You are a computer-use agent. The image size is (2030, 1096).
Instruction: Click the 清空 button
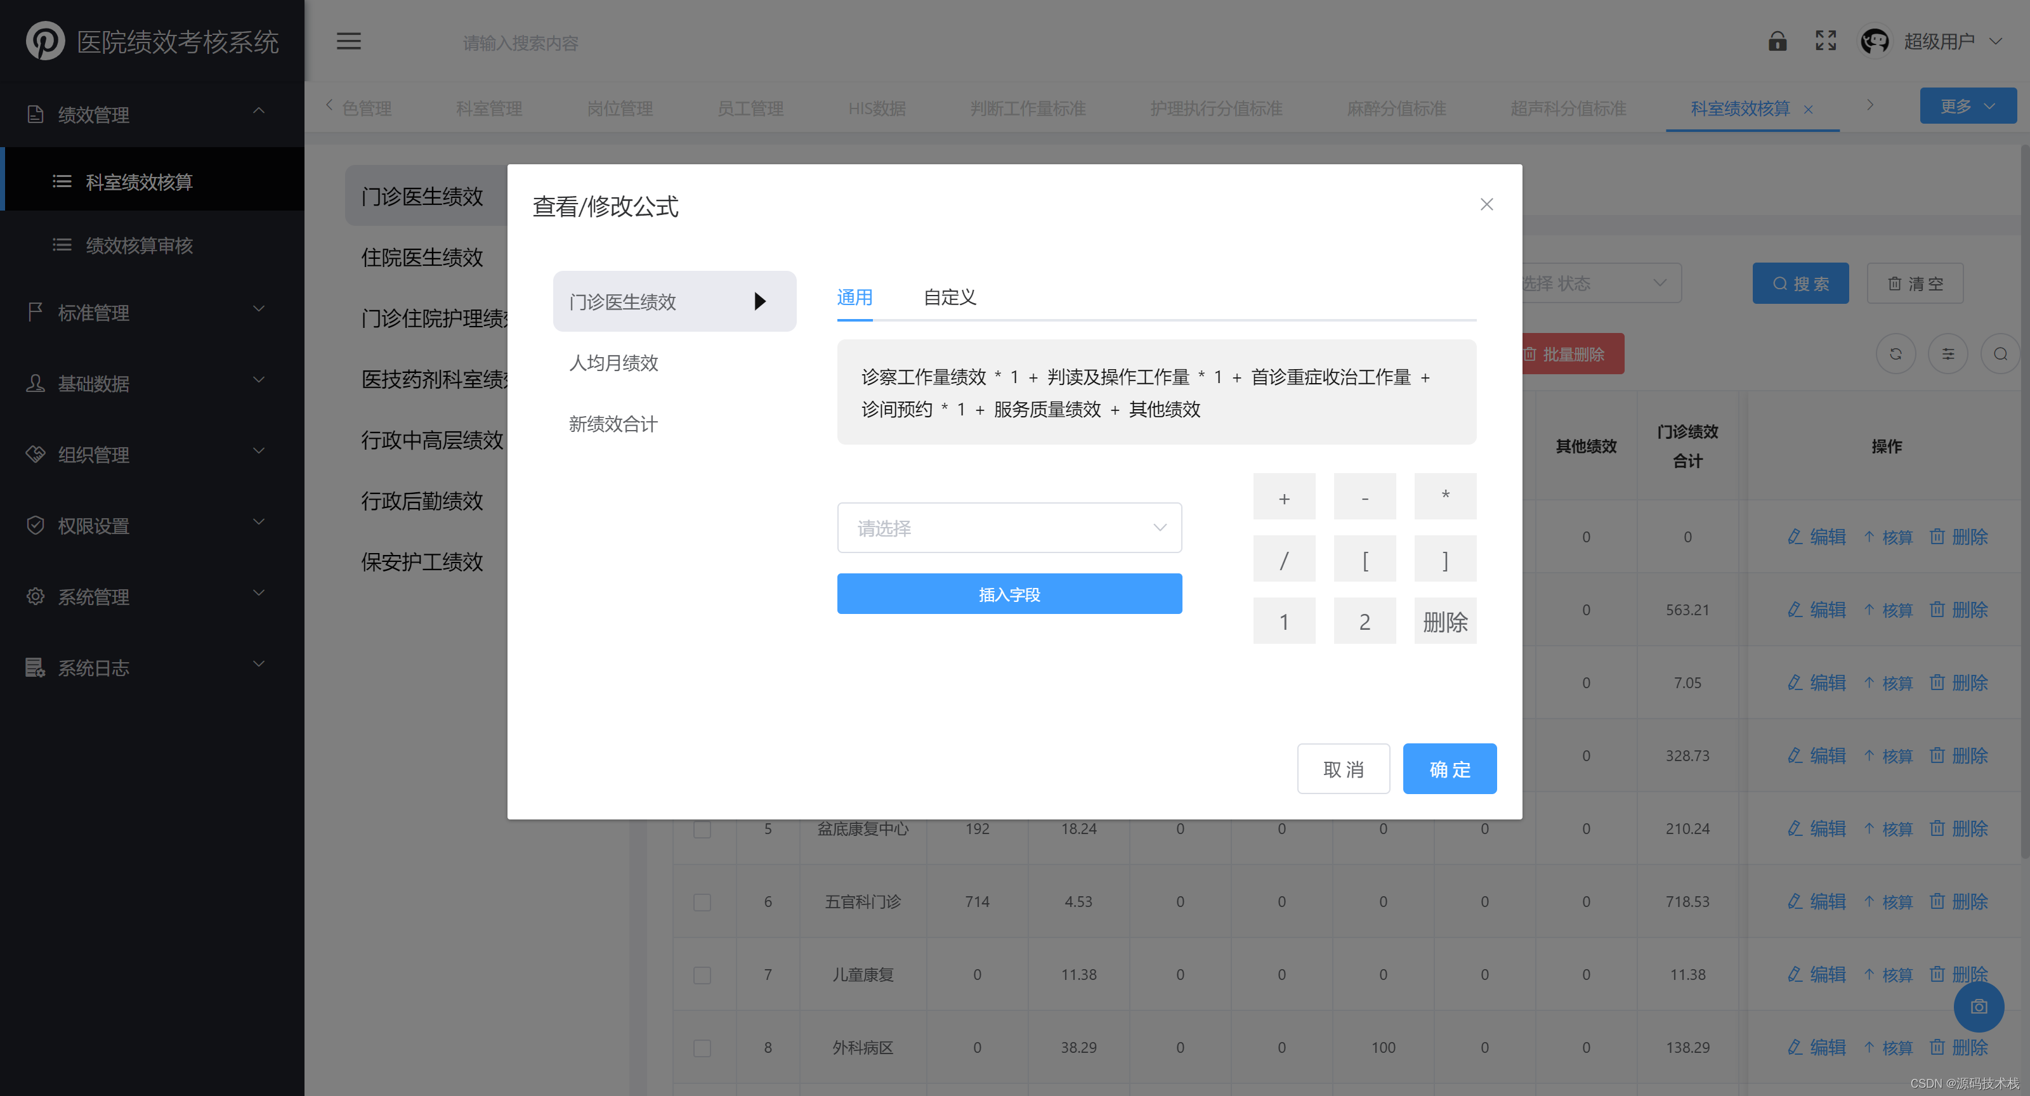pos(1914,283)
